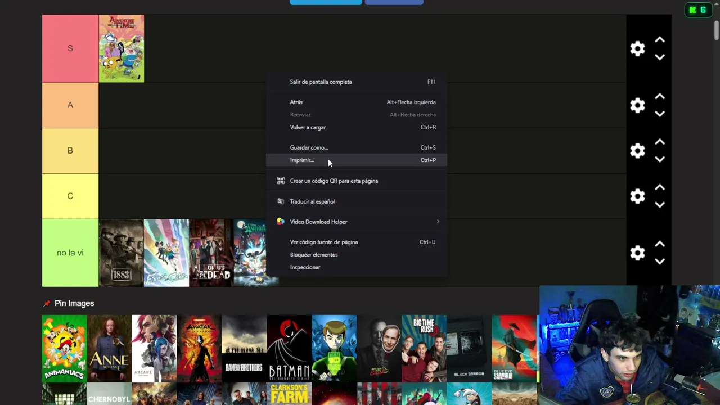Pick the Avatar thumbnail
This screenshot has height=405, width=720.
click(x=199, y=349)
